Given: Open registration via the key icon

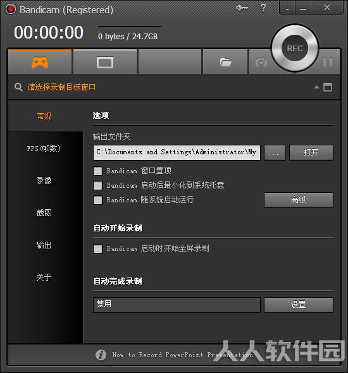Looking at the screenshot, I should click(x=242, y=8).
